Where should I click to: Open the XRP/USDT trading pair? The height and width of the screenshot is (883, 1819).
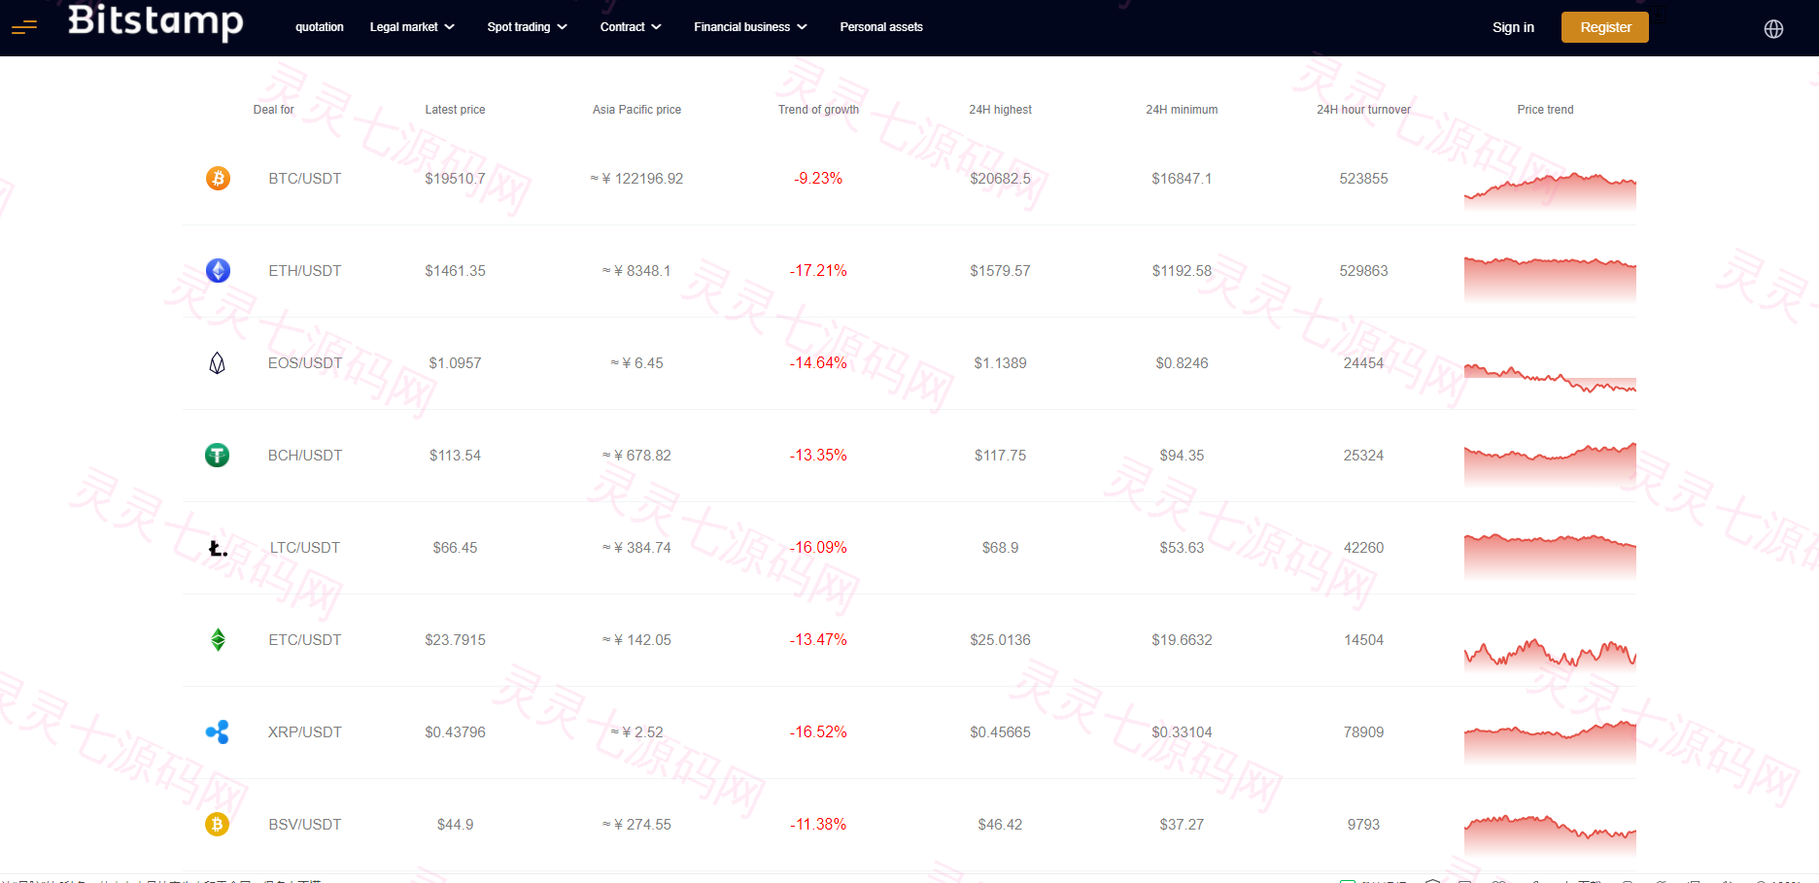pyautogui.click(x=305, y=732)
